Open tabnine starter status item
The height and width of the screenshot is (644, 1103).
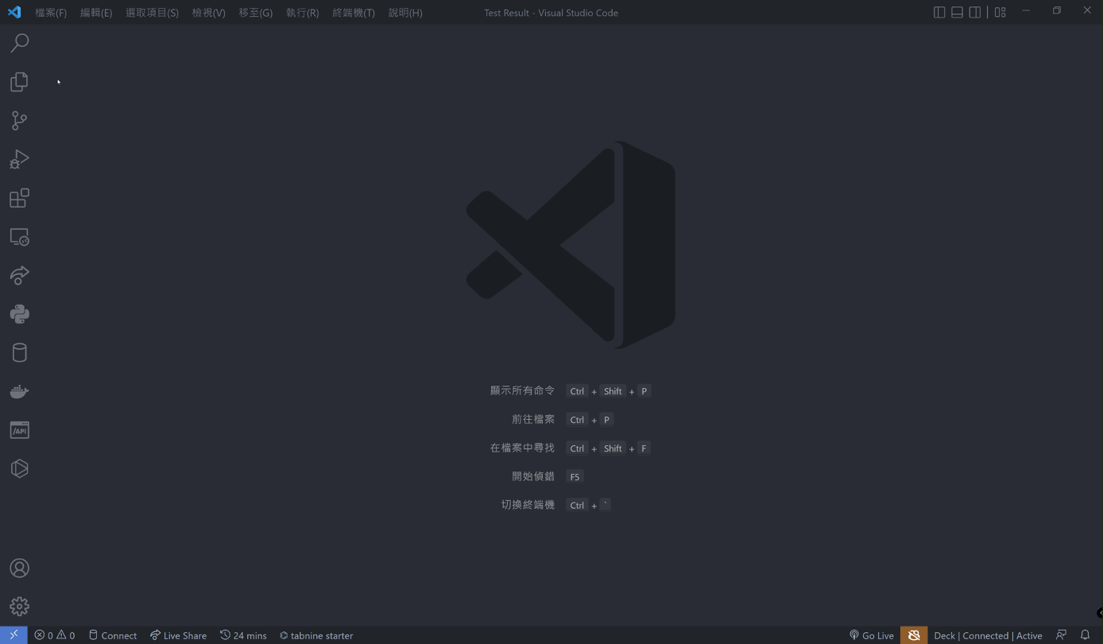[316, 635]
